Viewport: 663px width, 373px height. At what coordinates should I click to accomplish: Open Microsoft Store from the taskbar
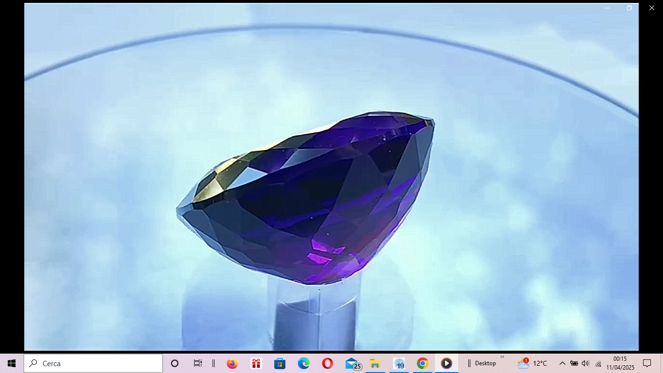280,363
